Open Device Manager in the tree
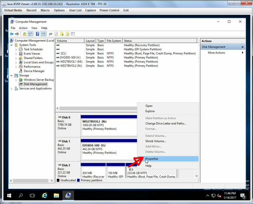This screenshot has height=204, width=253. pyautogui.click(x=34, y=71)
